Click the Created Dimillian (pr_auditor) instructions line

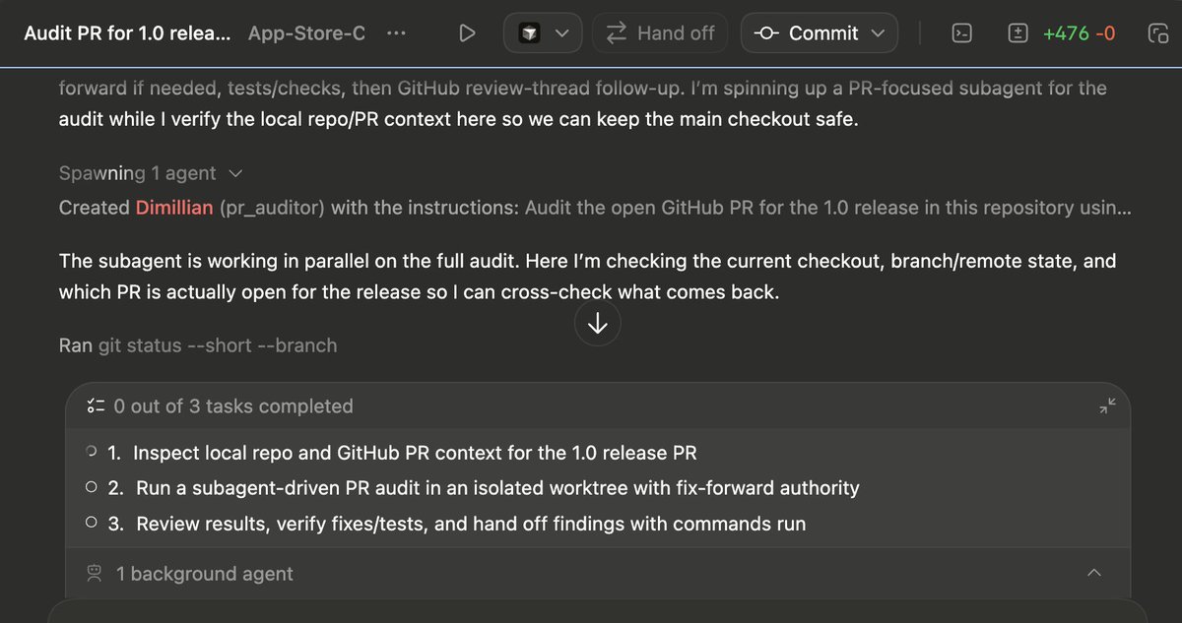pos(594,208)
